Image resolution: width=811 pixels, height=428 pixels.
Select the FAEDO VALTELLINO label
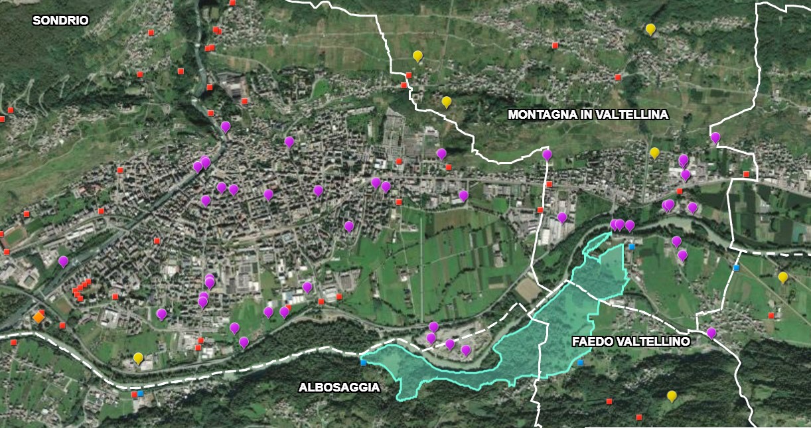point(630,342)
